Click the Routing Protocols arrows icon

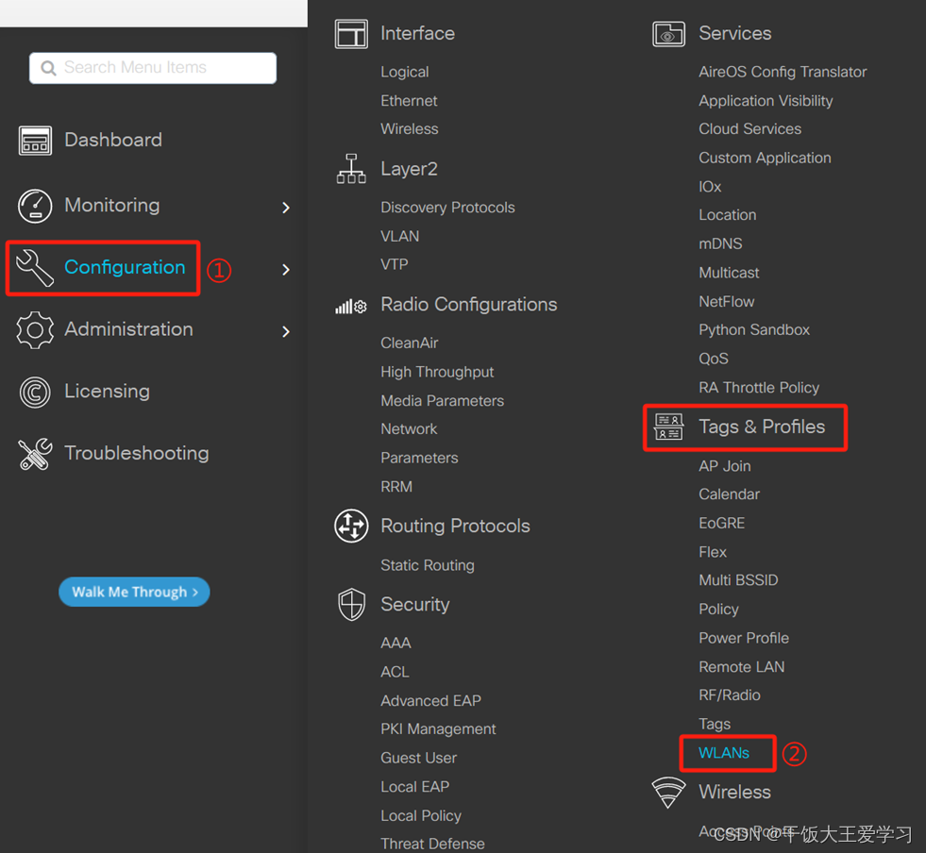click(350, 527)
